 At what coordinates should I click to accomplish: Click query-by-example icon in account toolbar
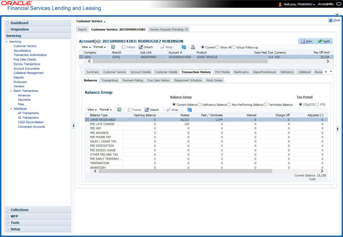click(x=113, y=47)
